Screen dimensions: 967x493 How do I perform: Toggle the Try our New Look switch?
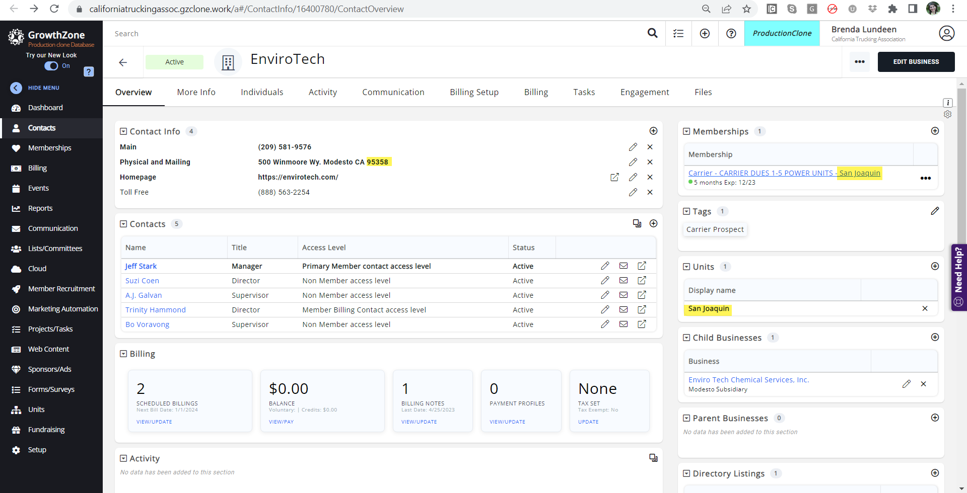point(51,66)
